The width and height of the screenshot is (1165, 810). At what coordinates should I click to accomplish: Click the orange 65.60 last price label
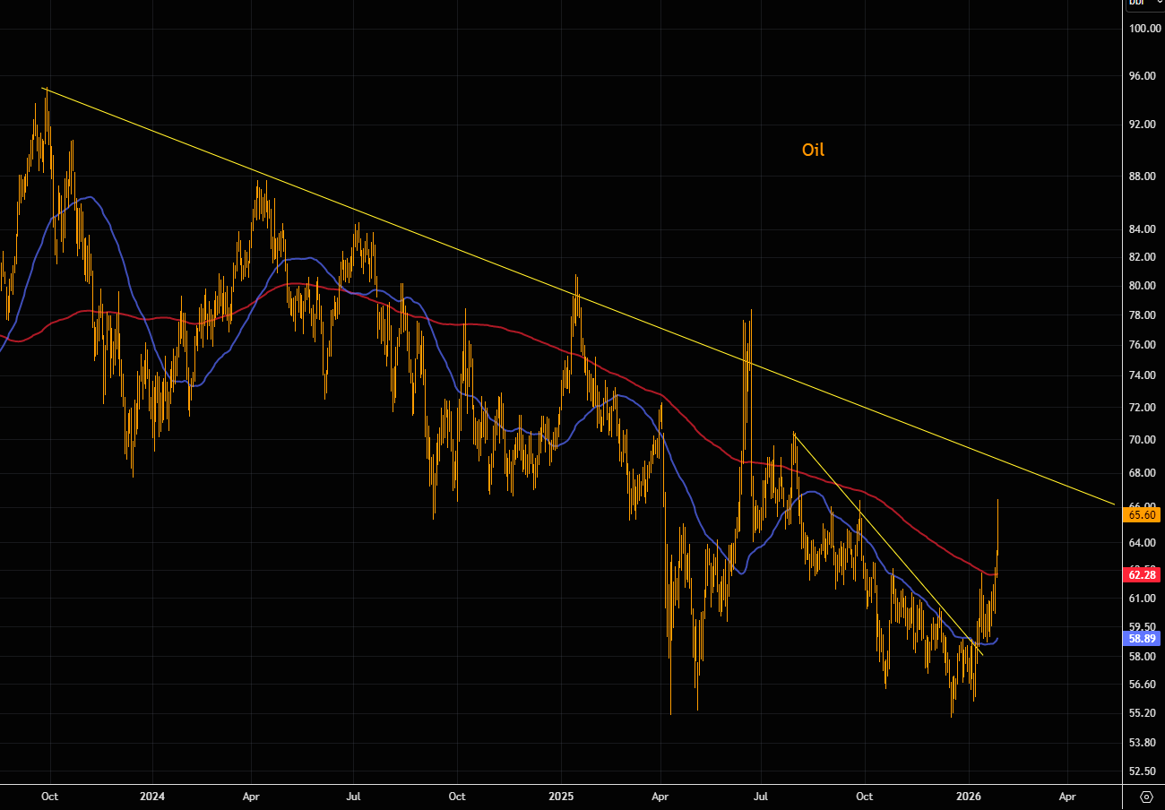[x=1142, y=515]
